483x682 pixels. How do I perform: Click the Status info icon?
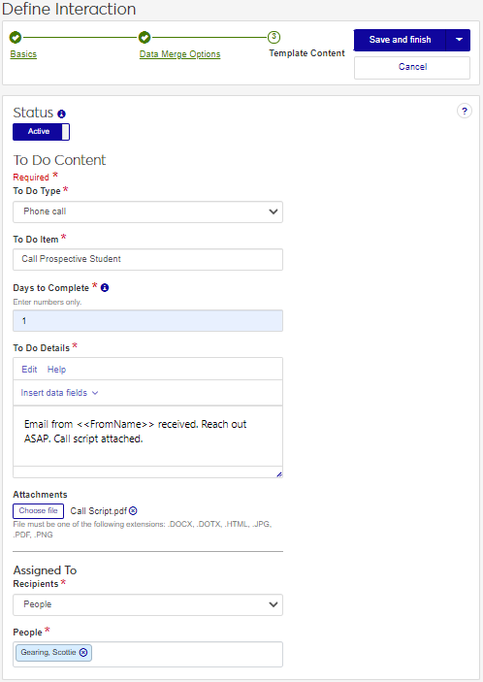click(x=62, y=114)
